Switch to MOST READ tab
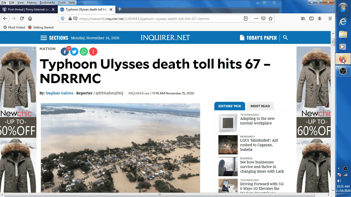The height and width of the screenshot is (197, 351). tap(260, 106)
